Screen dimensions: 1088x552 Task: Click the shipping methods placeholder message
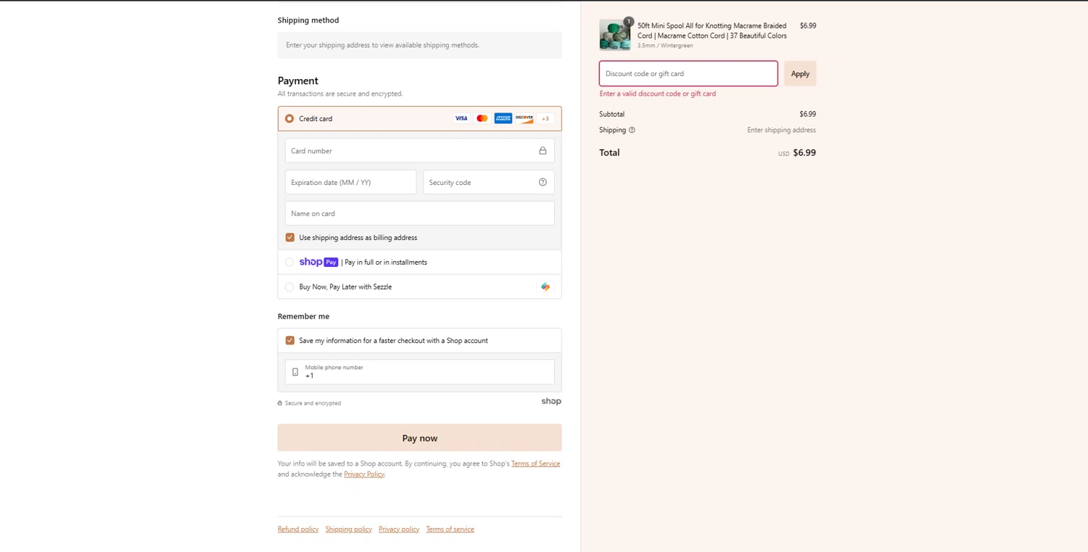coord(382,45)
